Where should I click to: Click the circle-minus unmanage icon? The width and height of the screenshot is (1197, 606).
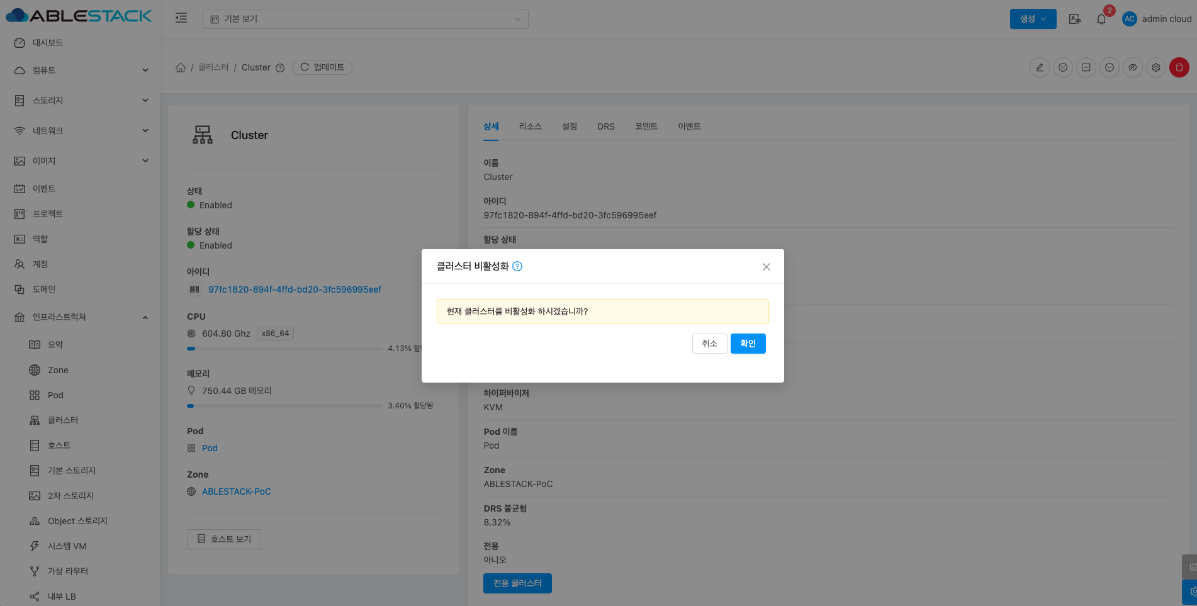click(x=1109, y=67)
